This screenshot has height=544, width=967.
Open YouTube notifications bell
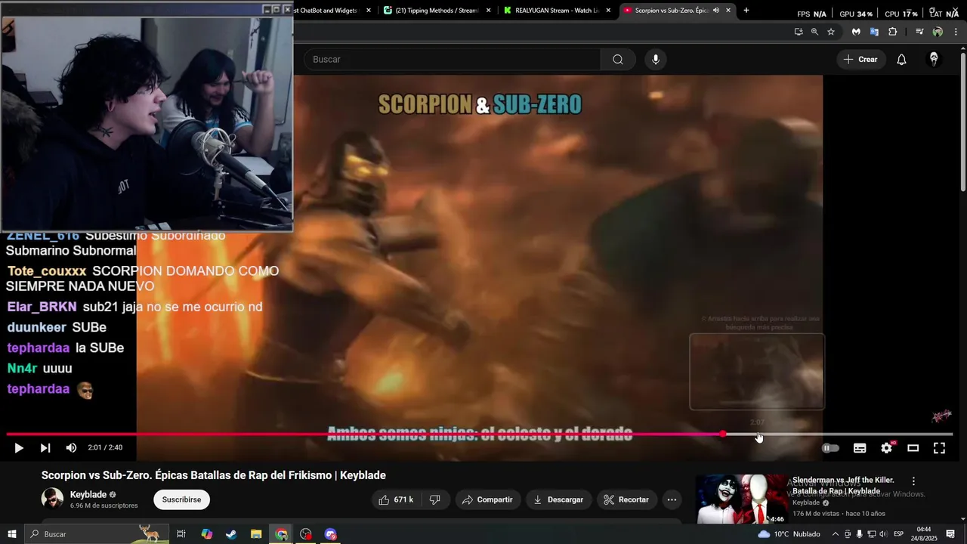click(x=901, y=59)
